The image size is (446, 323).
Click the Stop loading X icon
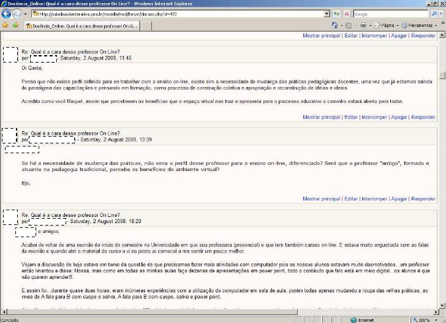(347, 13)
